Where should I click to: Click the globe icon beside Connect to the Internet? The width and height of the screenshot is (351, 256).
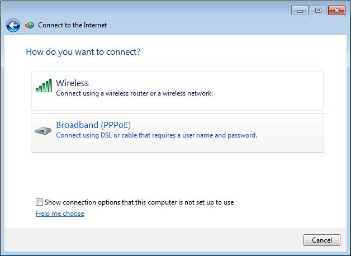point(30,25)
